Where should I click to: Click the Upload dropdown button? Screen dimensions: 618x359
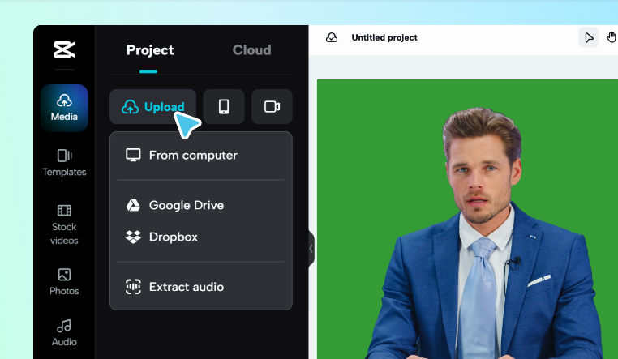pyautogui.click(x=153, y=107)
